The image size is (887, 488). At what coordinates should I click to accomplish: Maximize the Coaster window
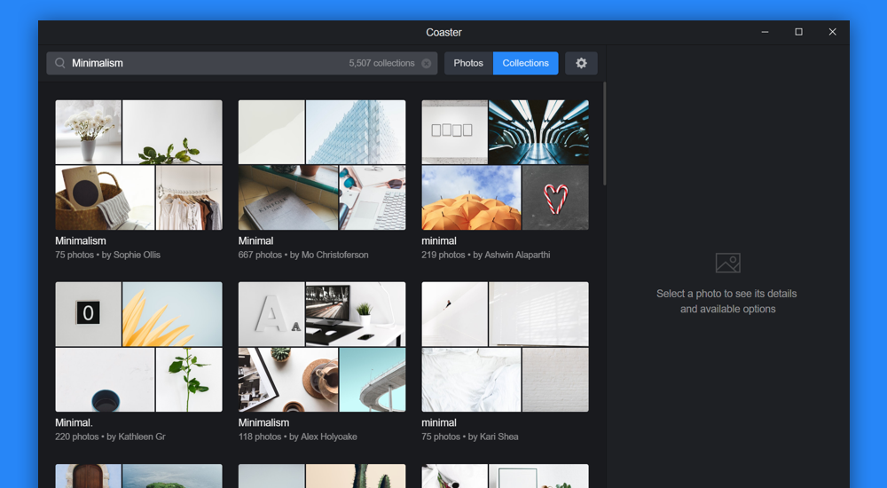tap(799, 32)
